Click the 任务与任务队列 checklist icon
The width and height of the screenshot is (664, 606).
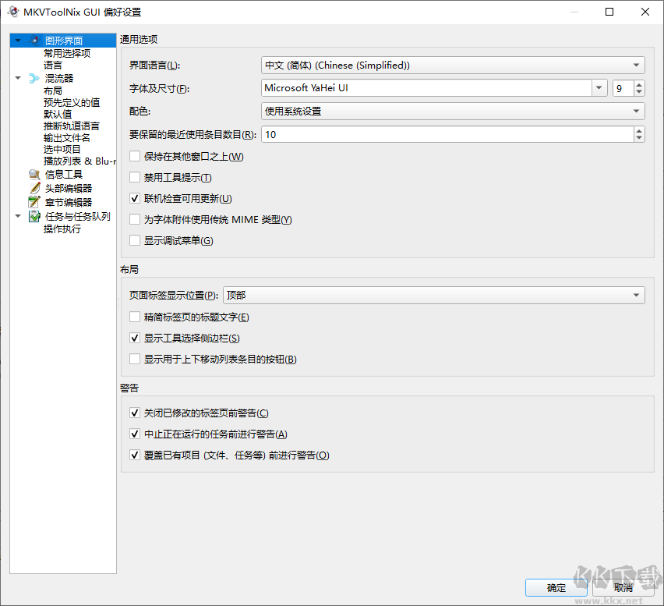[34, 217]
